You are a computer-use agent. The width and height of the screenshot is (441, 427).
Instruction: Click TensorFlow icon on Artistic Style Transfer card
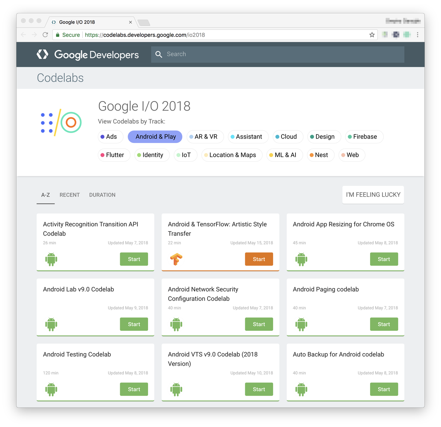[x=176, y=259]
